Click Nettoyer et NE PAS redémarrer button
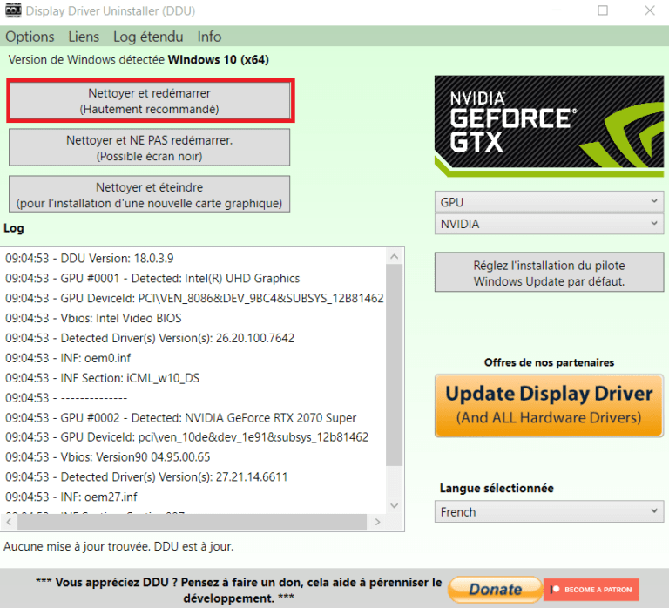The height and width of the screenshot is (608, 669). (x=149, y=148)
